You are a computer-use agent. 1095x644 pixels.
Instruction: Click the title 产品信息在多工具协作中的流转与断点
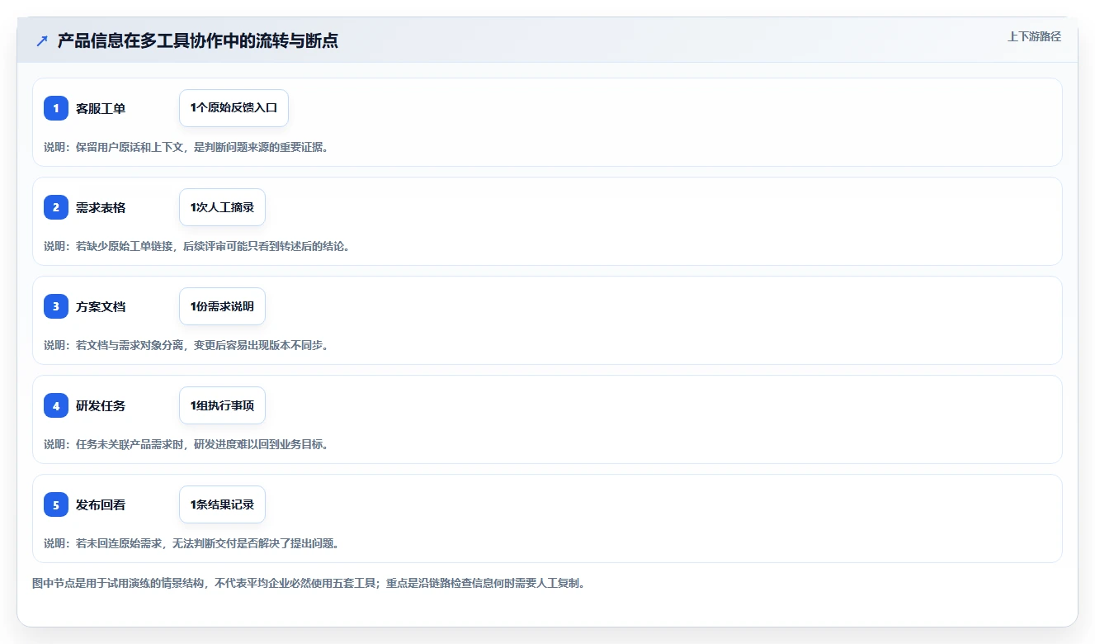(x=197, y=40)
